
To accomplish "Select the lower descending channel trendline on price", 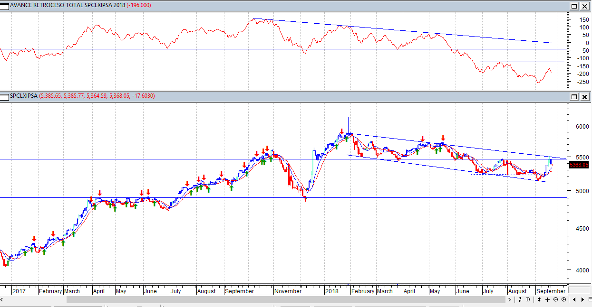I will (x=447, y=168).
